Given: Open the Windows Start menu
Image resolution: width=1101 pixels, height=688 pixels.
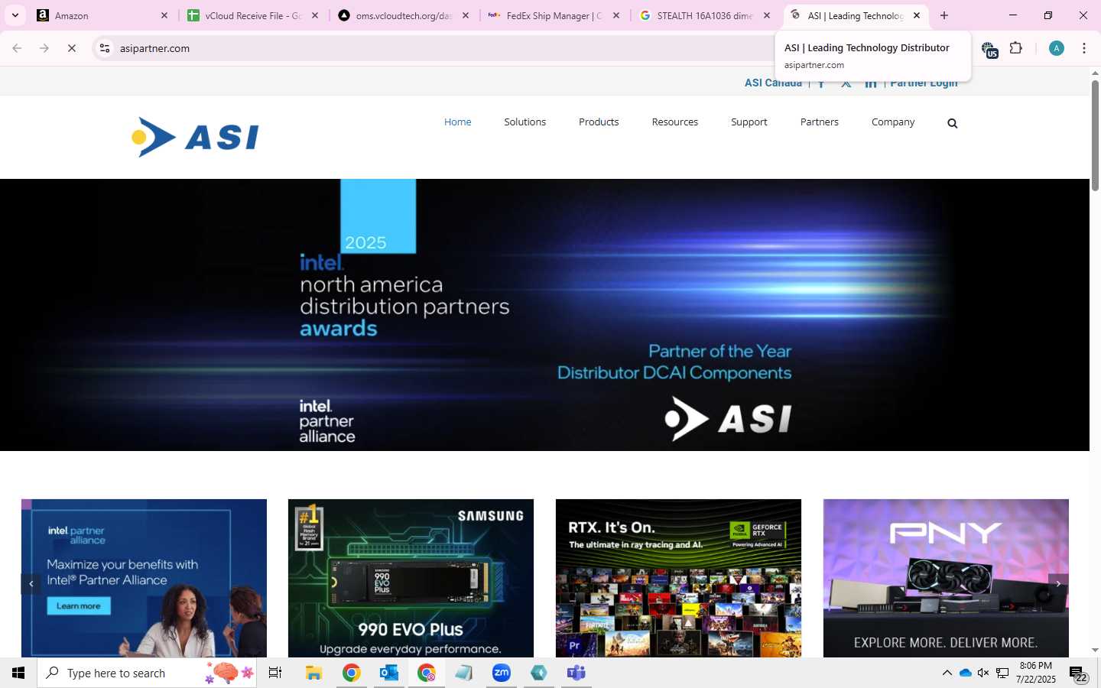Looking at the screenshot, I should pos(18,673).
